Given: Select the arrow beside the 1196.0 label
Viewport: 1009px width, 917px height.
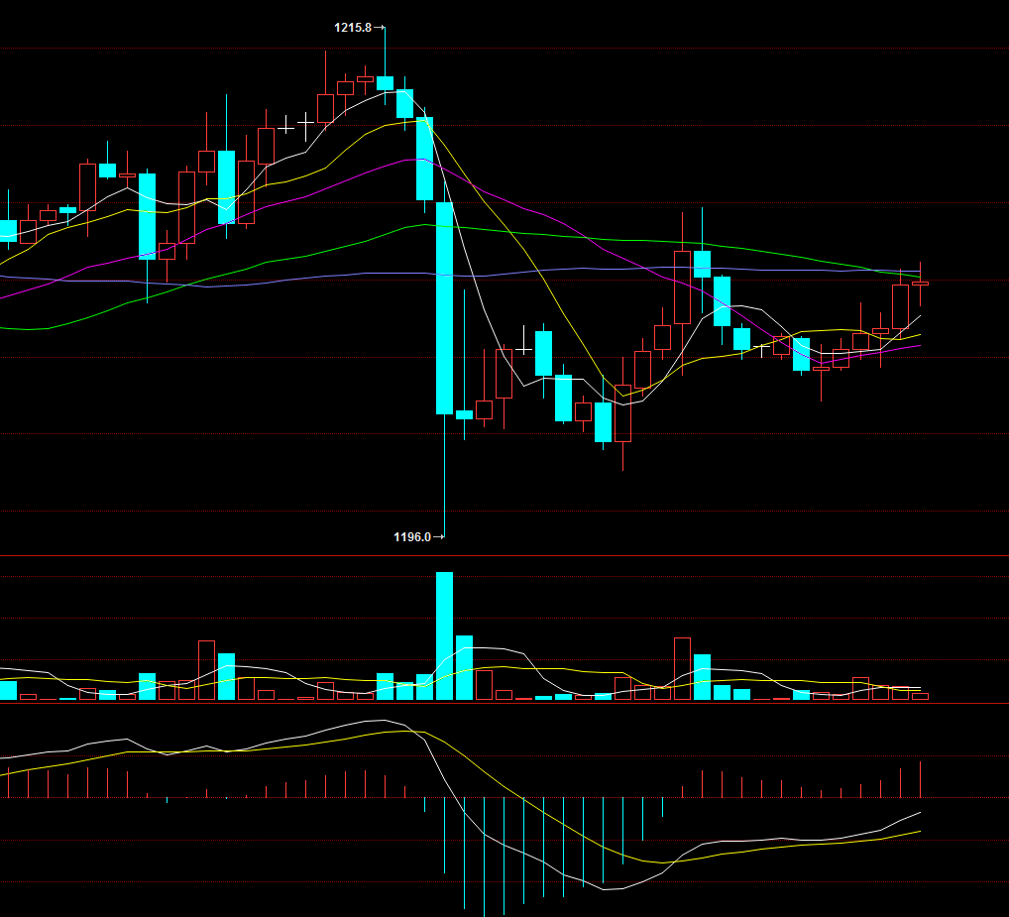Looking at the screenshot, I should tap(440, 537).
